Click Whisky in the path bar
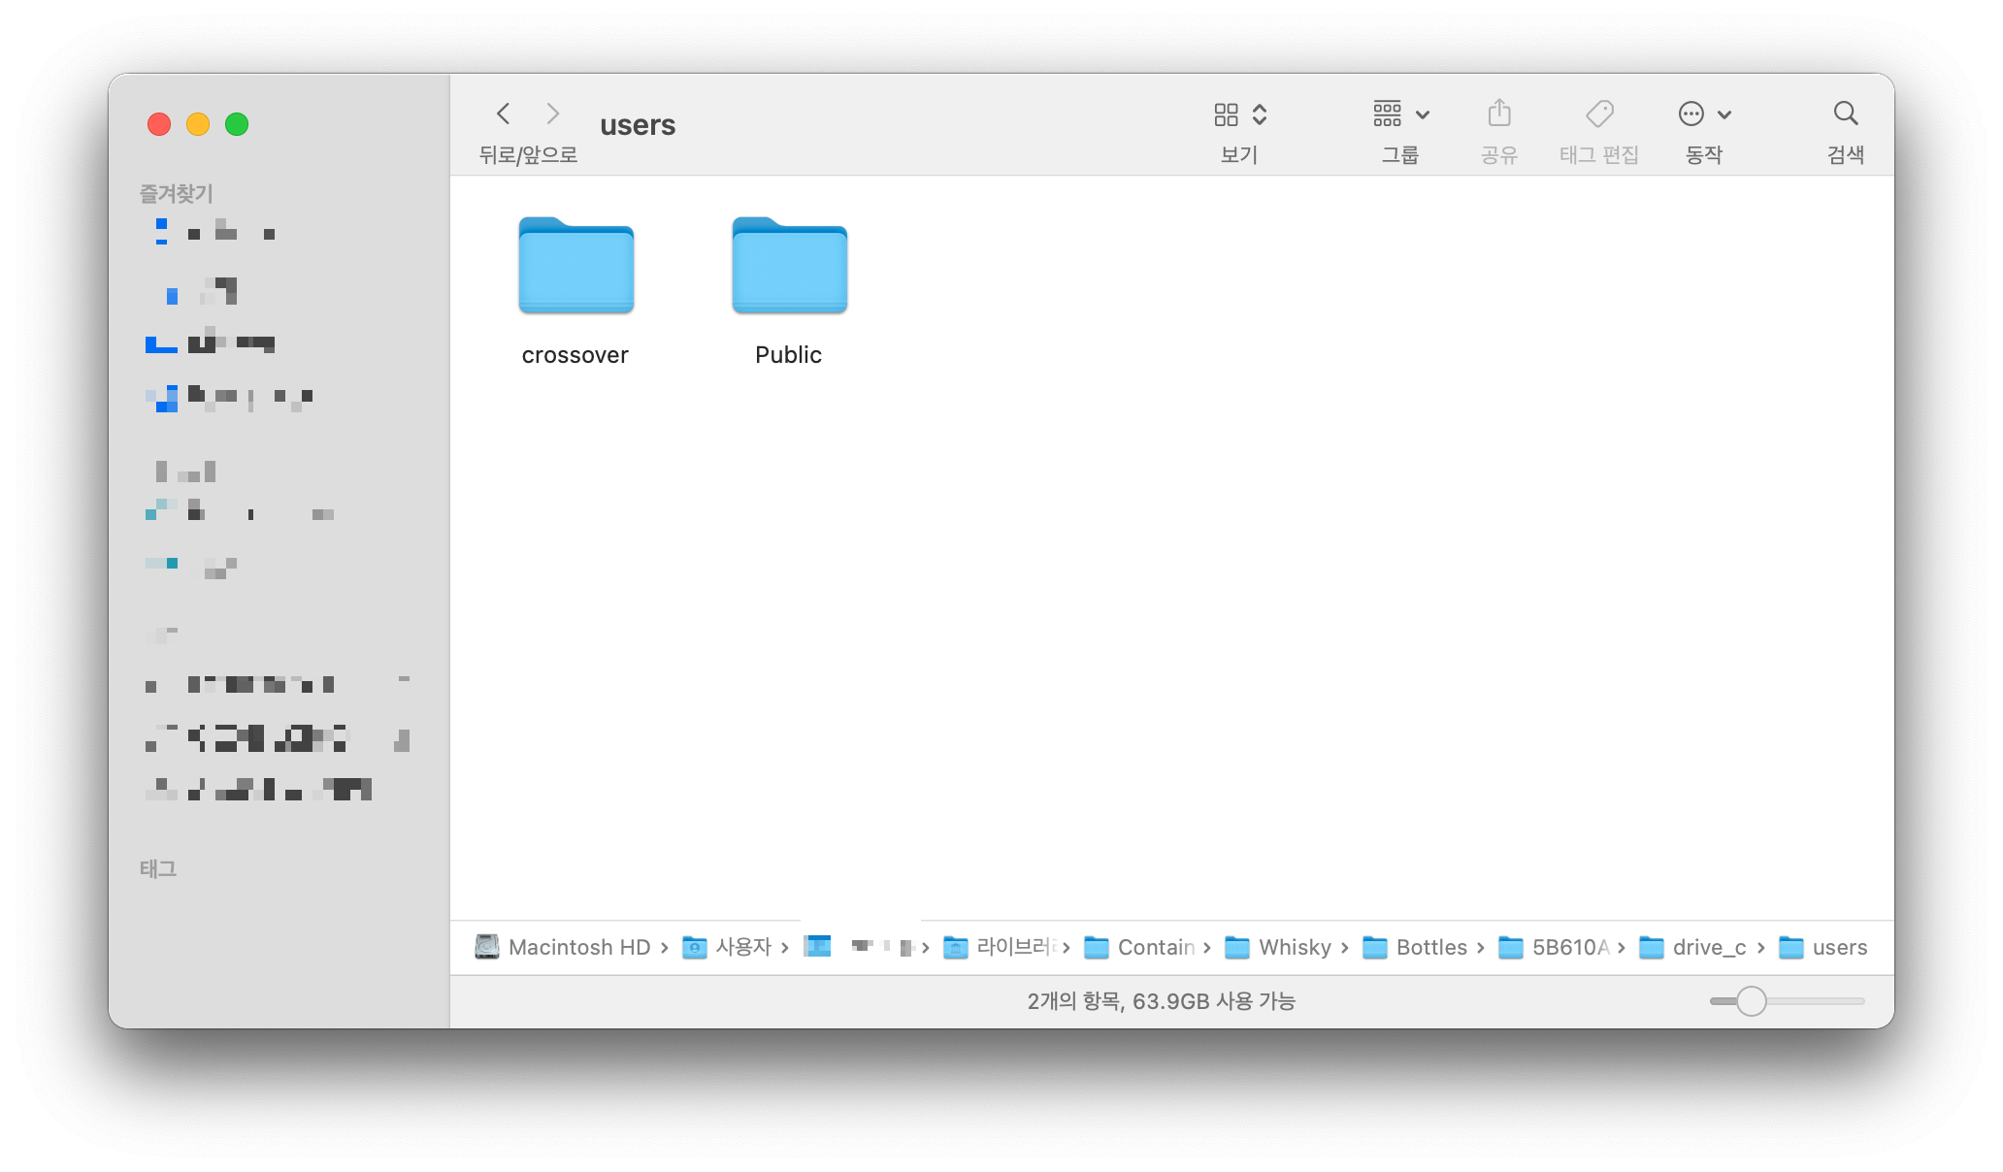Image resolution: width=2003 pixels, height=1172 pixels. click(1278, 947)
